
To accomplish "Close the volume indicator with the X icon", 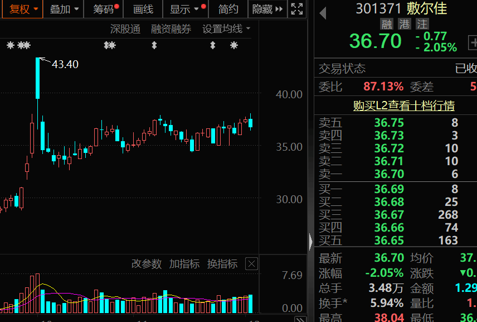I will [251, 264].
